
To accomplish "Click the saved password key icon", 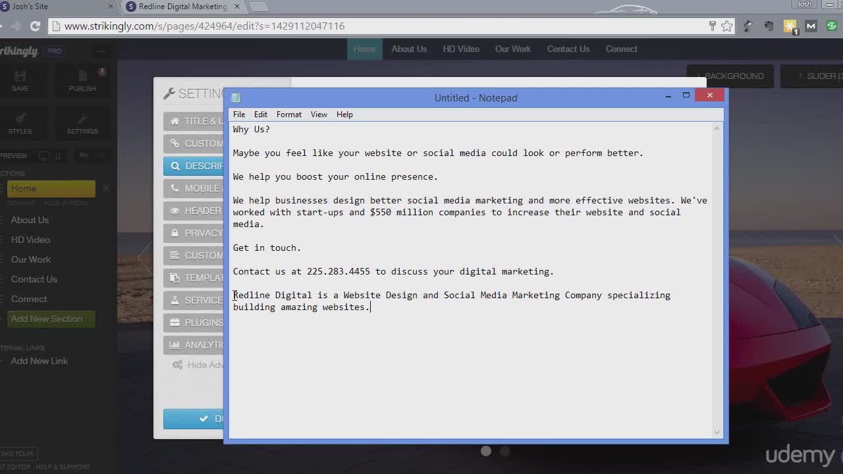I will [712, 26].
